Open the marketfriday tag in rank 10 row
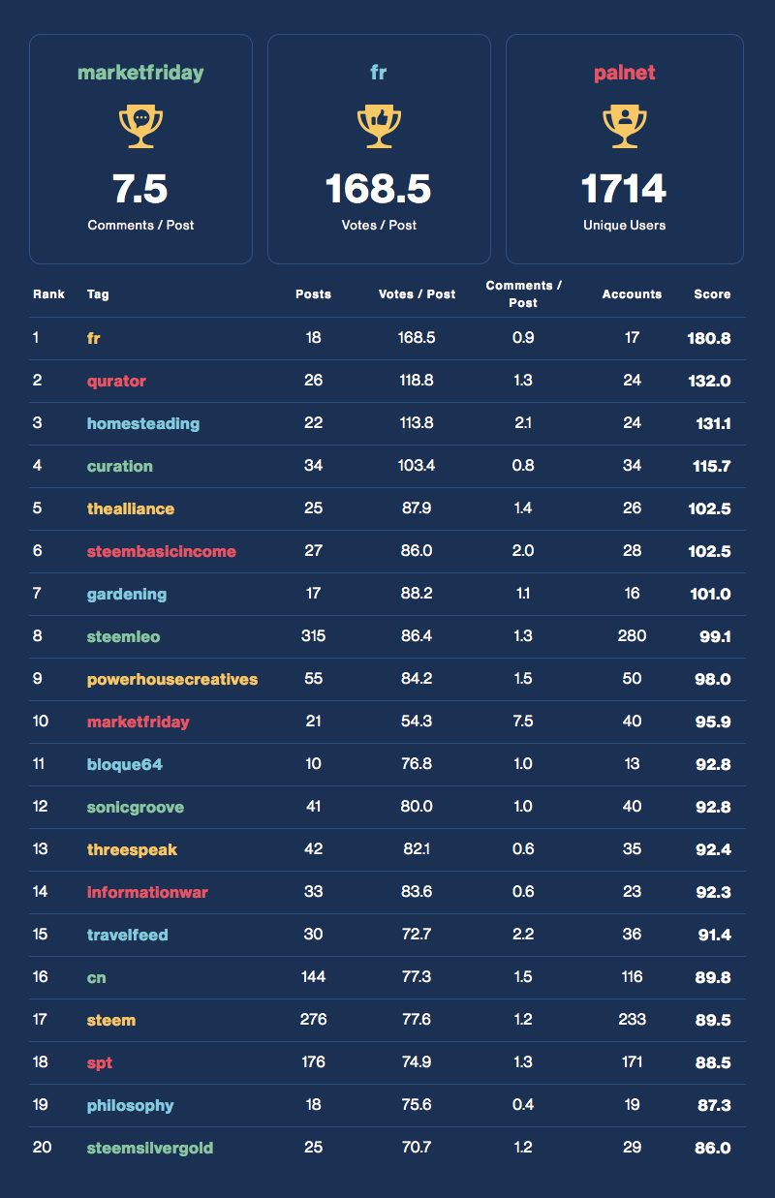The width and height of the screenshot is (775, 1198). tap(139, 722)
